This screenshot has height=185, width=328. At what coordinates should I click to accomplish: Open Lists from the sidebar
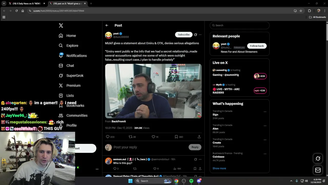point(66,96)
